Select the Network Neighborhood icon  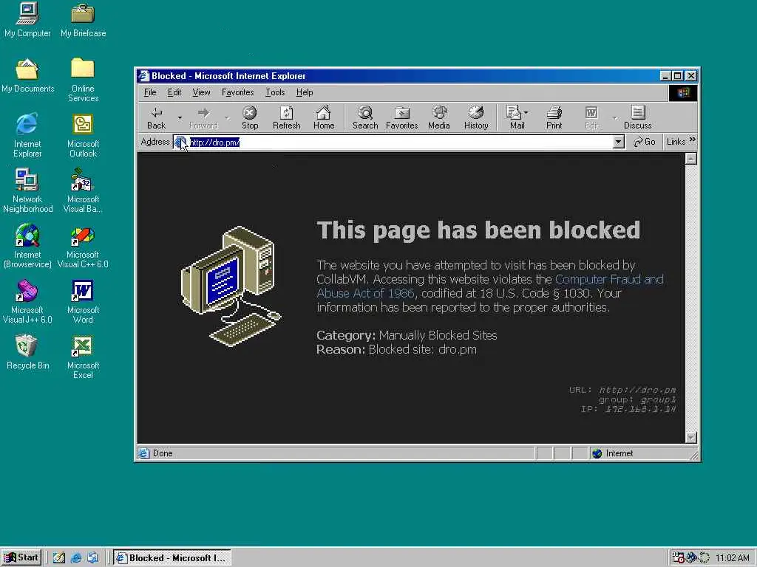27,191
